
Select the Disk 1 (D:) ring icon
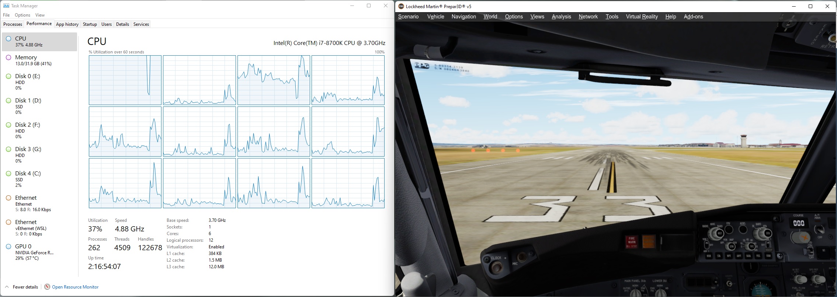pos(8,101)
